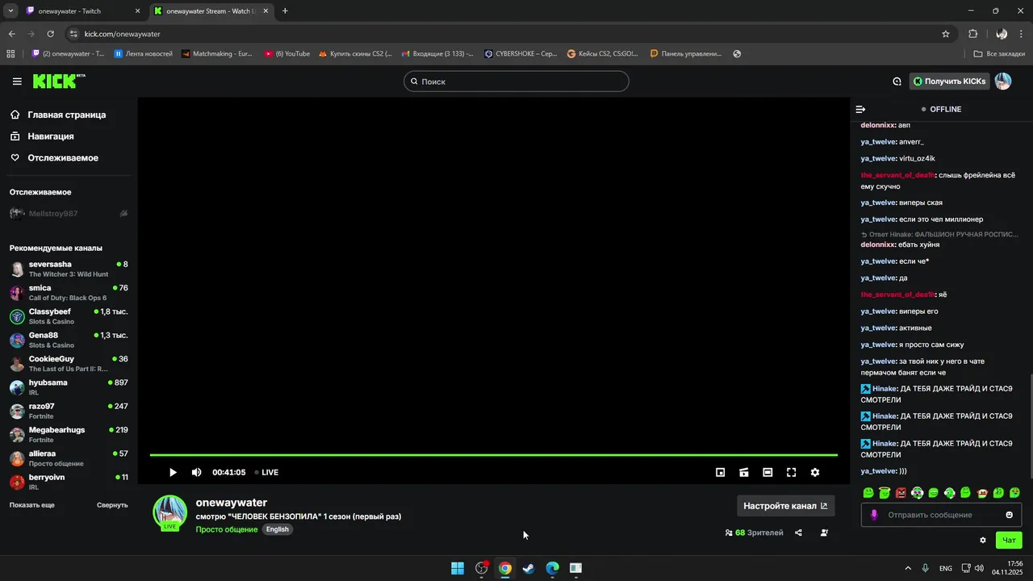Open the user profile avatar menu
The height and width of the screenshot is (581, 1033).
pos(1002,82)
